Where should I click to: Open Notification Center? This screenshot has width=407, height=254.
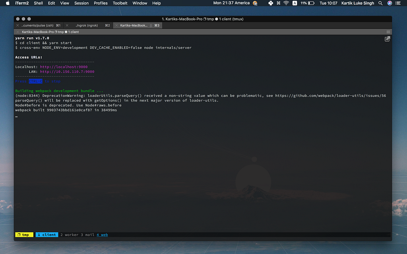(x=397, y=3)
